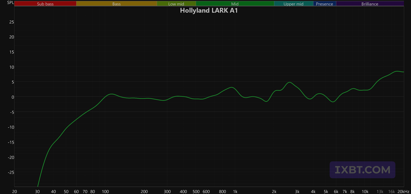This screenshot has width=411, height=194.
Task: Click the Upper mid band label
Action: [293, 4]
